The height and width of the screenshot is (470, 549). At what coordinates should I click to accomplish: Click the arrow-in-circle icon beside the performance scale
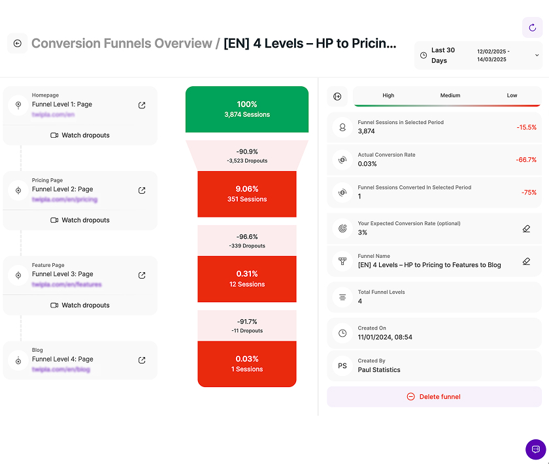point(338,96)
